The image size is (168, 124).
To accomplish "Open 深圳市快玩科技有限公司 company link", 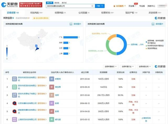I will point(27,79).
